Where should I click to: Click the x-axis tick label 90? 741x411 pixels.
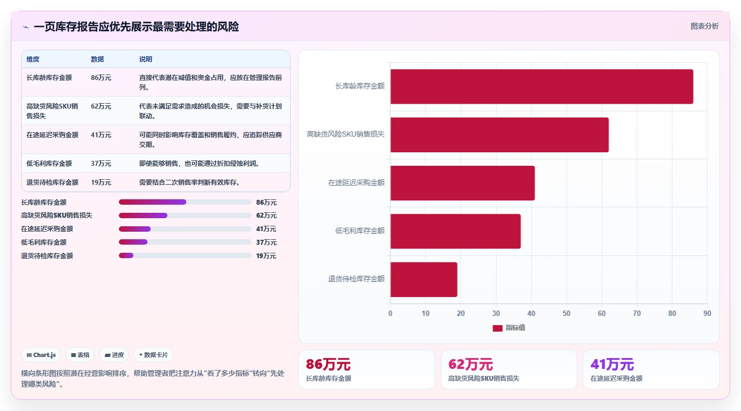708,314
